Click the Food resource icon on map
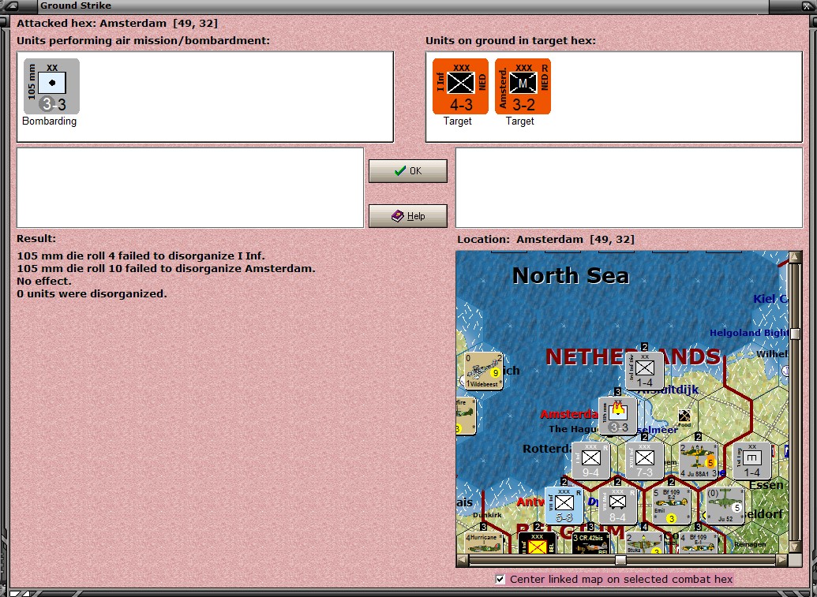 coord(684,416)
